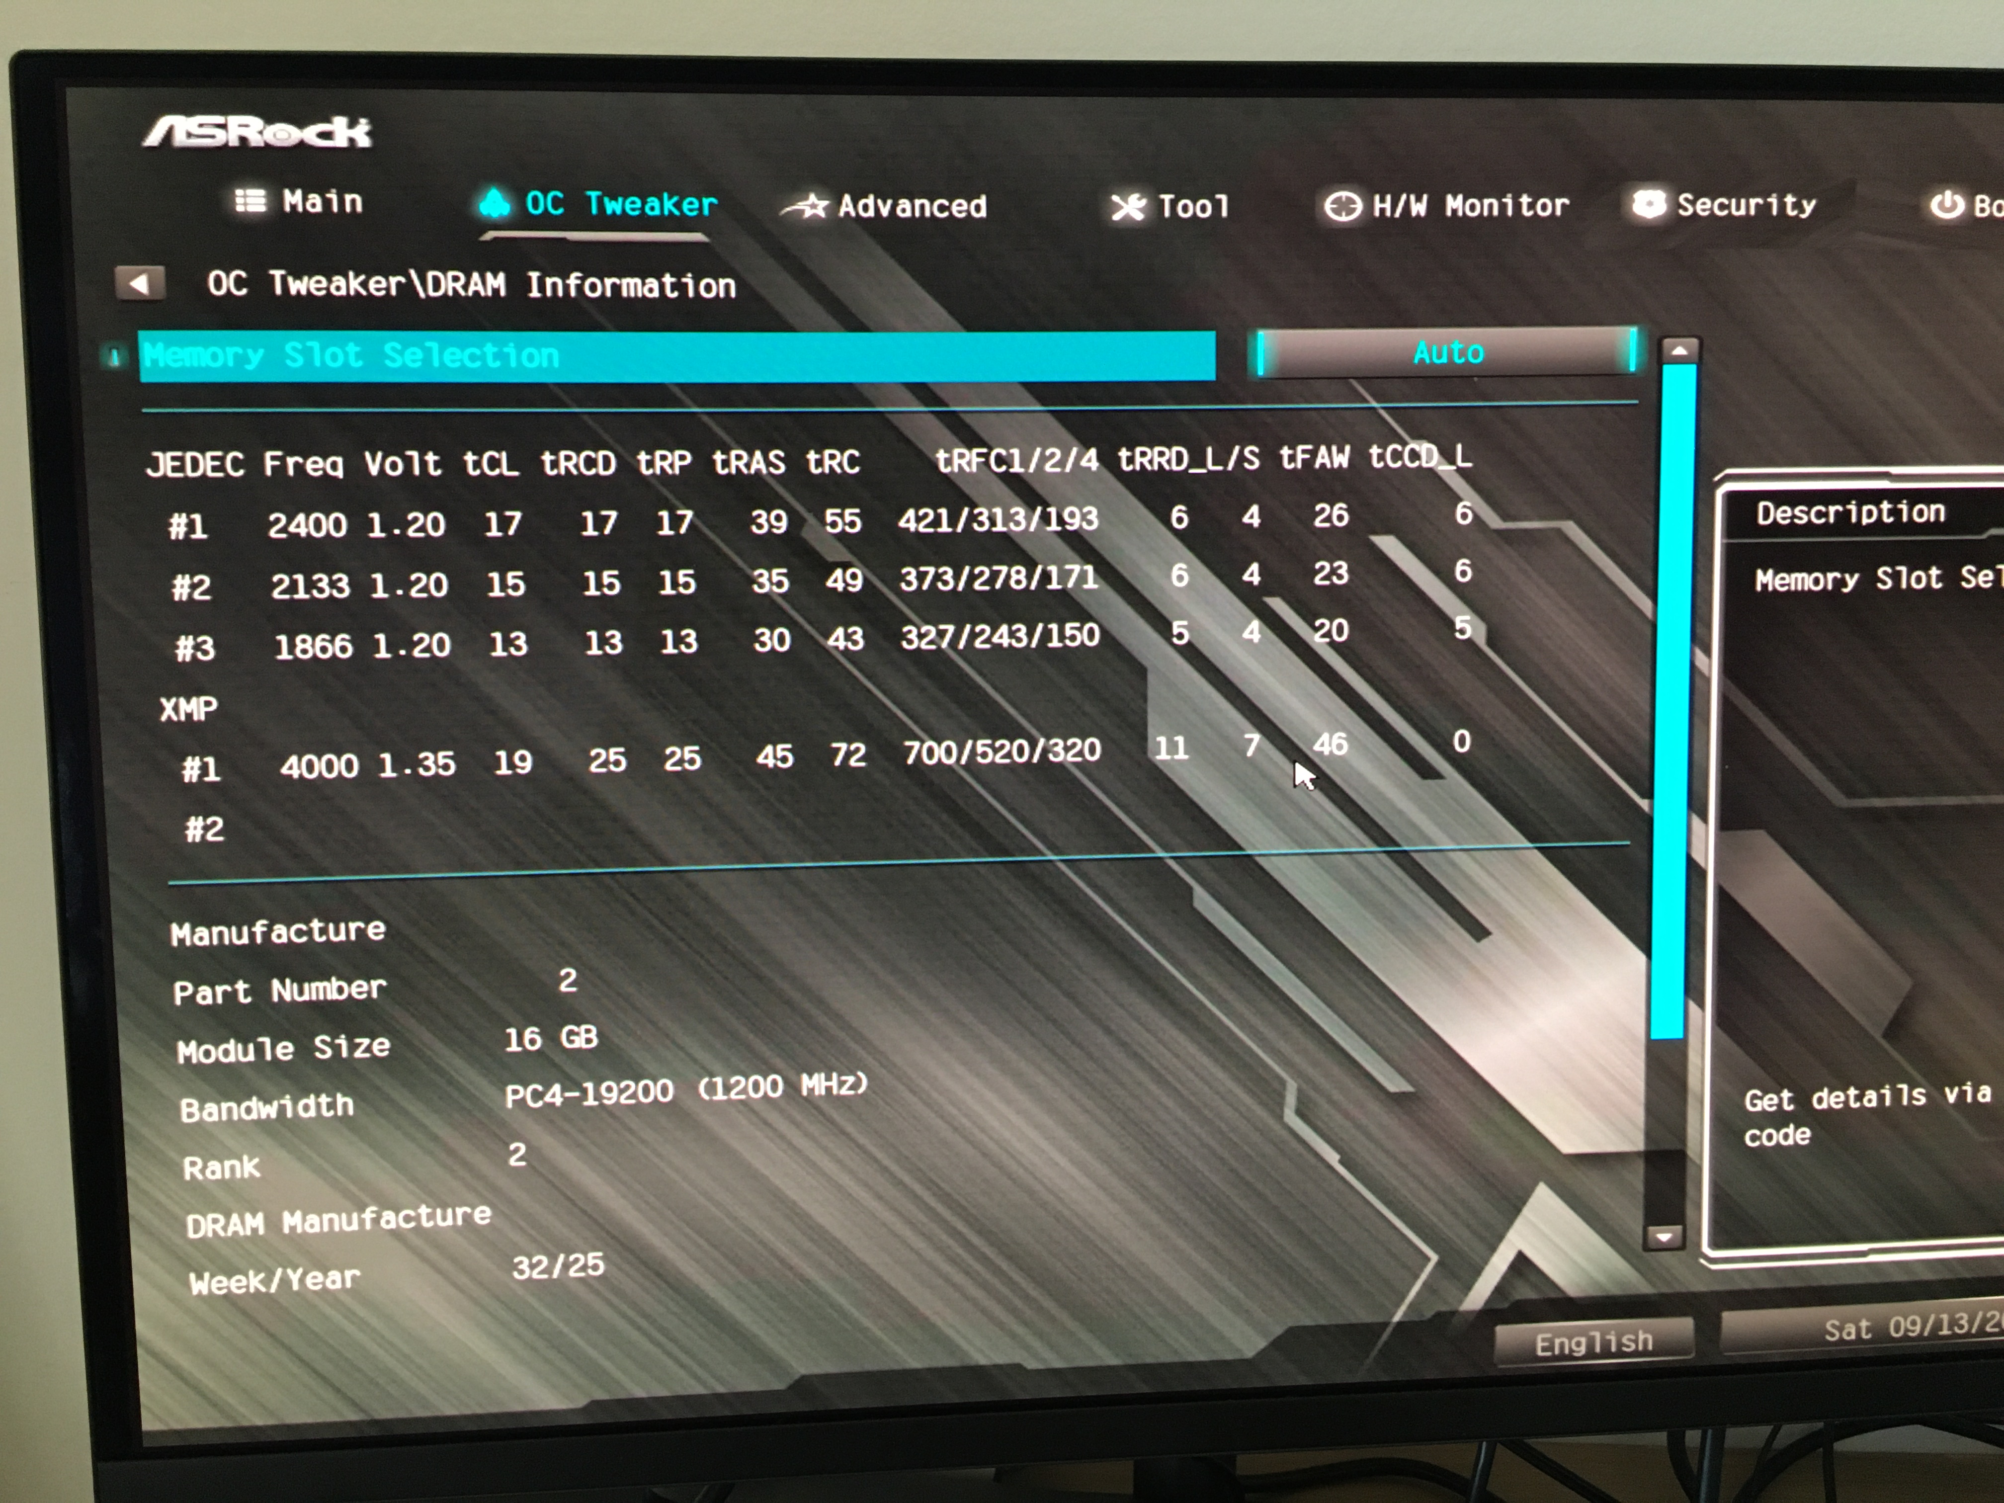Click the JEDEC #3 frequency 1866
The image size is (2004, 1503).
[314, 646]
